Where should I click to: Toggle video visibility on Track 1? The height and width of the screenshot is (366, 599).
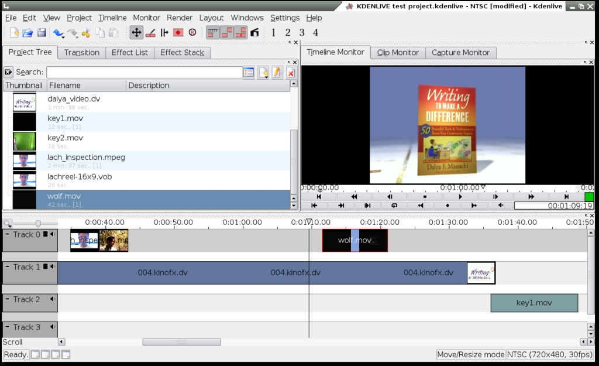coord(45,266)
